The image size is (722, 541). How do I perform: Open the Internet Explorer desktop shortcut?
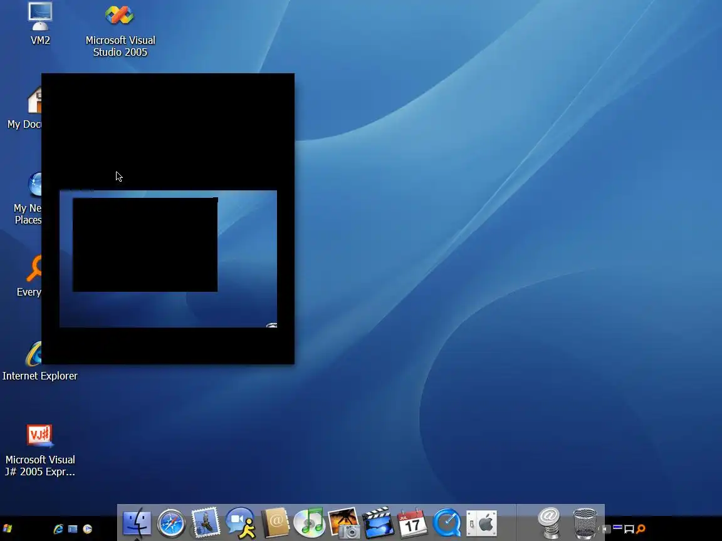pyautogui.click(x=39, y=361)
